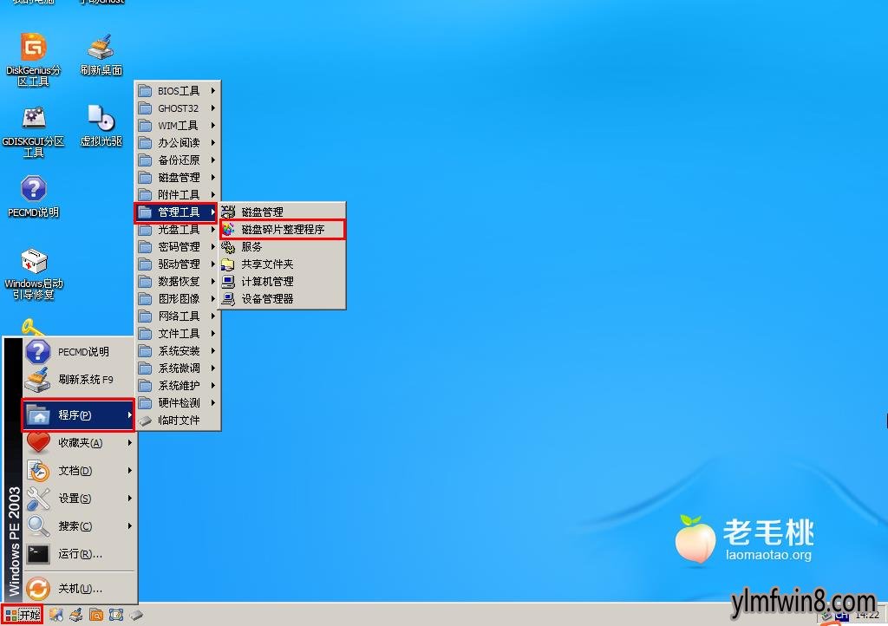Select 刷新系统 F9 in Start menu
The image size is (888, 626).
tap(79, 379)
